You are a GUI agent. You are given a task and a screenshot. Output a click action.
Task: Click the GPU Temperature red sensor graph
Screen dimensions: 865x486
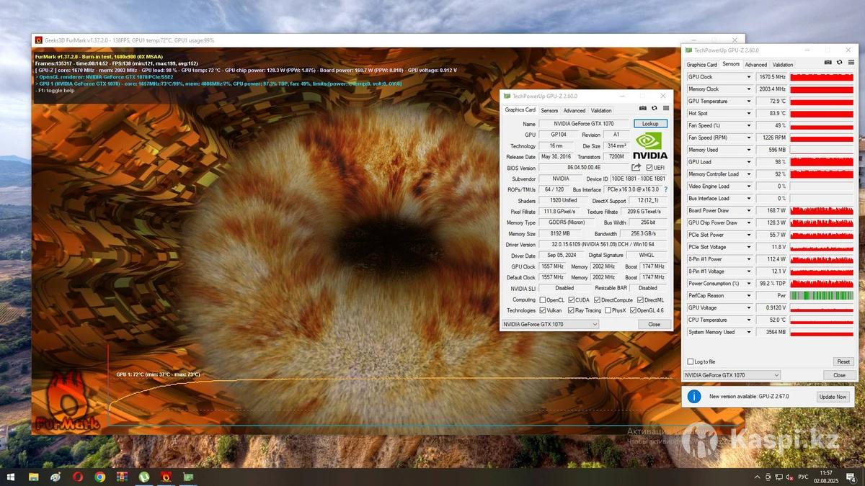point(822,102)
